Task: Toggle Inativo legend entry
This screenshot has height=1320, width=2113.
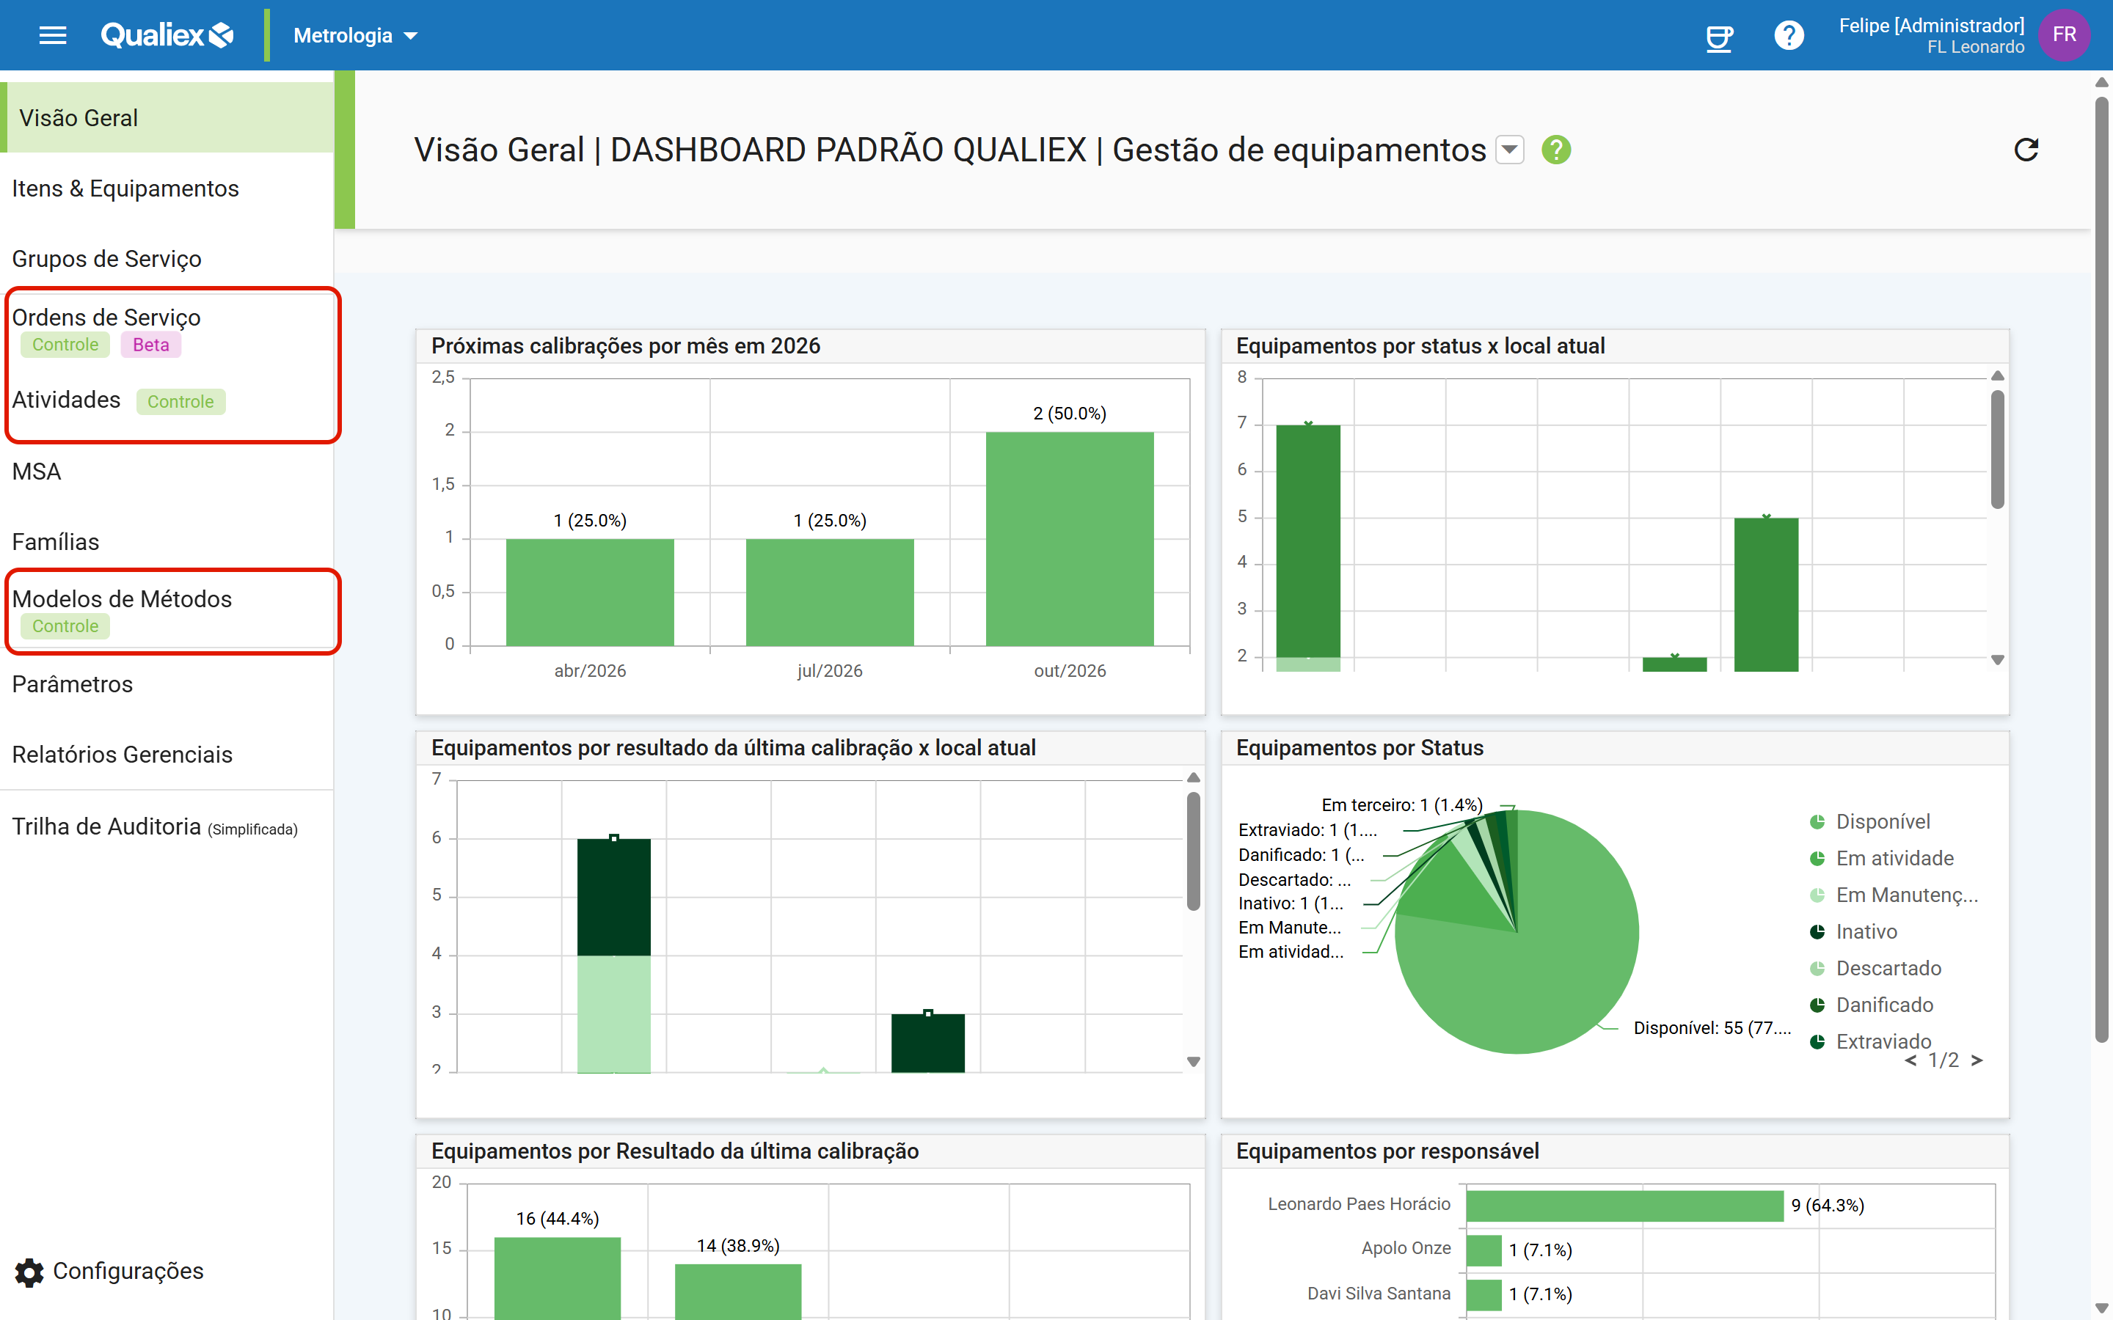Action: [1853, 931]
